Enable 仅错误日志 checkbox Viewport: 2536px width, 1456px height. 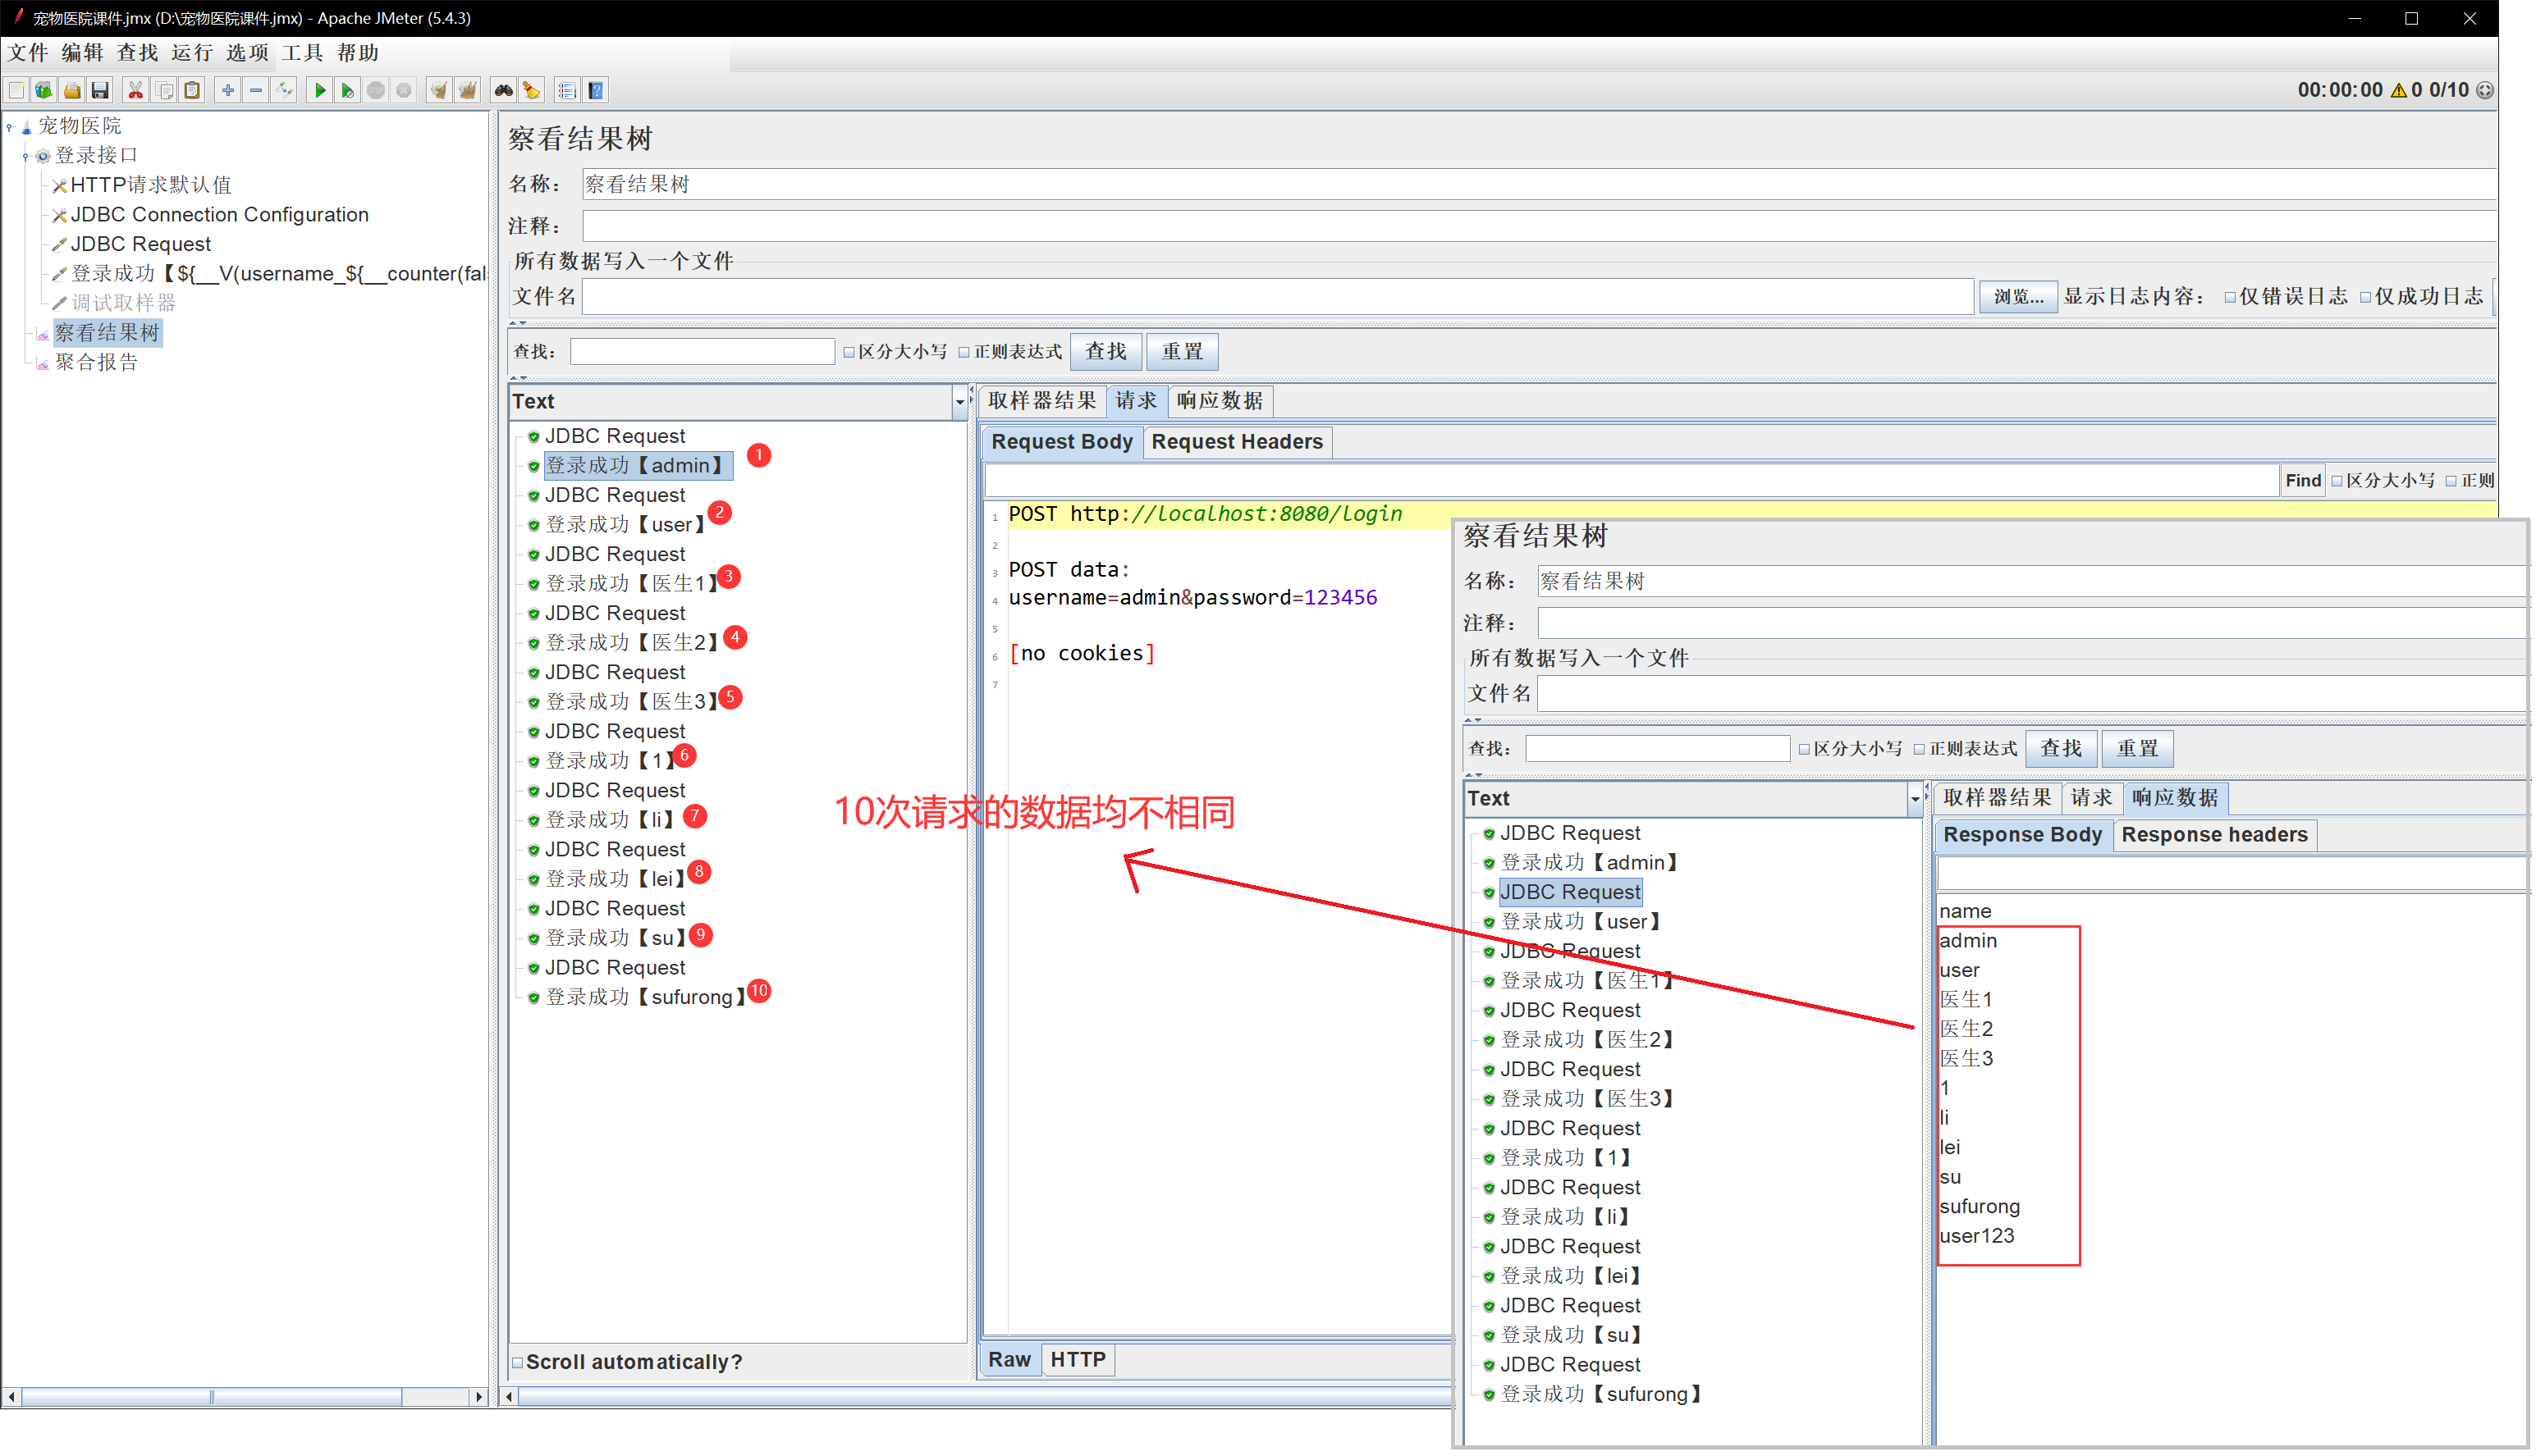pyautogui.click(x=2230, y=297)
